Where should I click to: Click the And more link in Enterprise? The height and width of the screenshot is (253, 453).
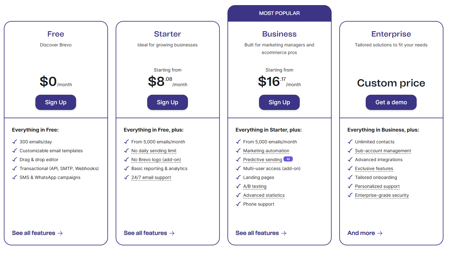(361, 233)
